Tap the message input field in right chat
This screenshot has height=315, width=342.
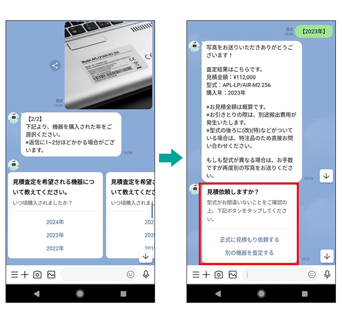(280, 274)
